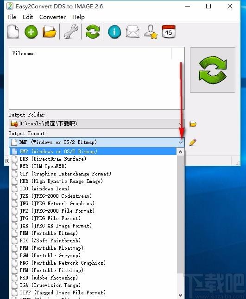Pick JNG (JPEG Network Graphics)

(93, 203)
